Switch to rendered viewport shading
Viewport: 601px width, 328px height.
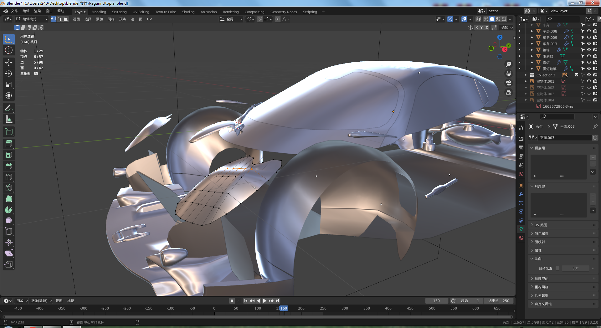click(504, 19)
